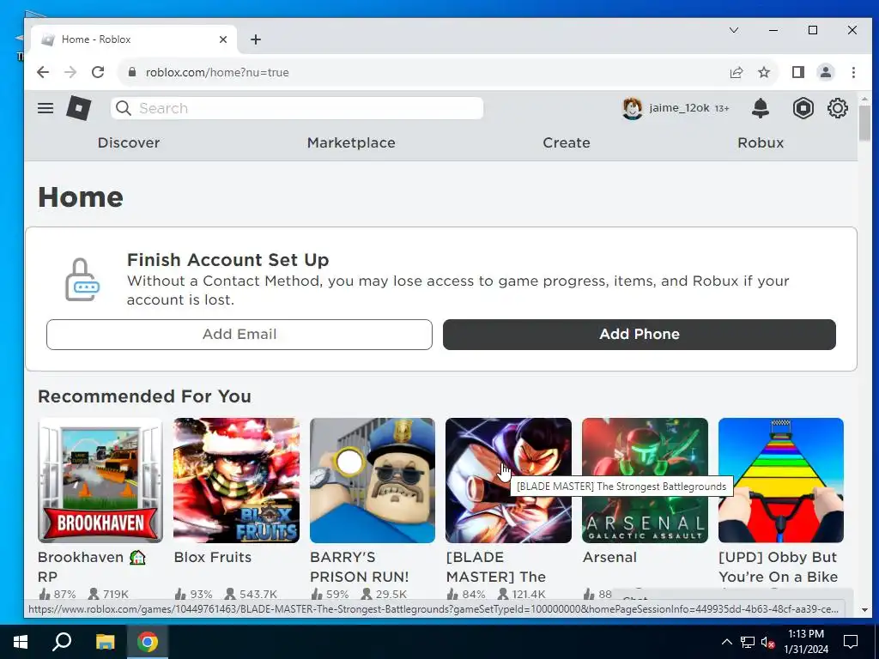Viewport: 879px width, 659px height.
Task: Open the Create tab
Action: point(567,143)
